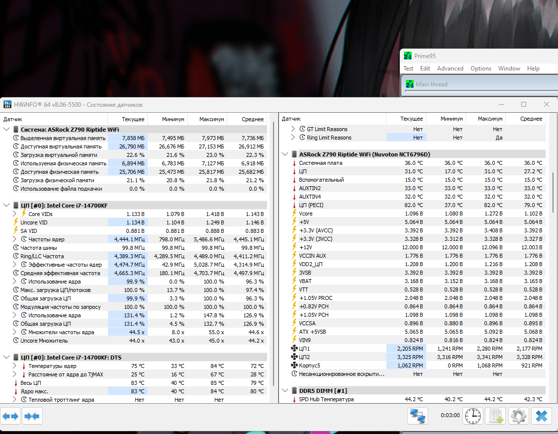Click the +12V voltage lightning icon
Screen dimensions: 558x434
point(294,247)
